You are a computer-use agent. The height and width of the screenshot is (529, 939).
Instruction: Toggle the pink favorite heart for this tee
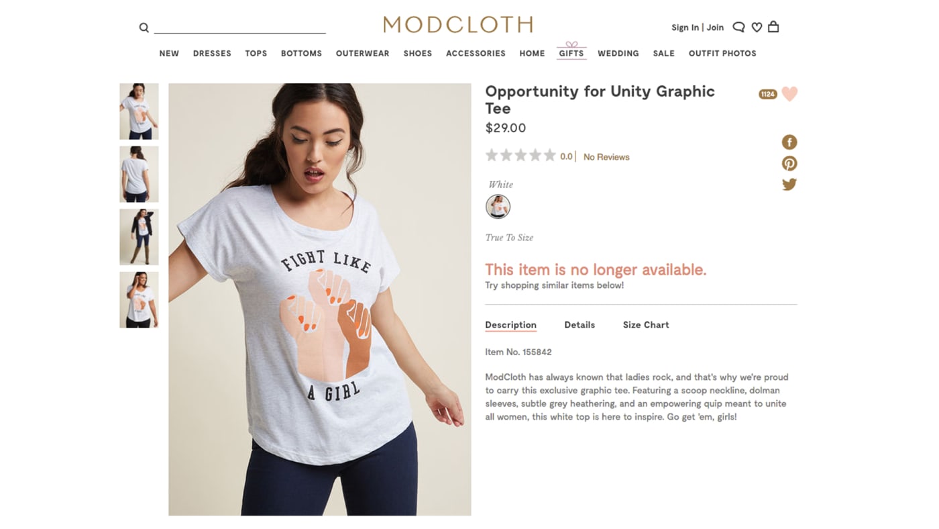[x=789, y=94]
